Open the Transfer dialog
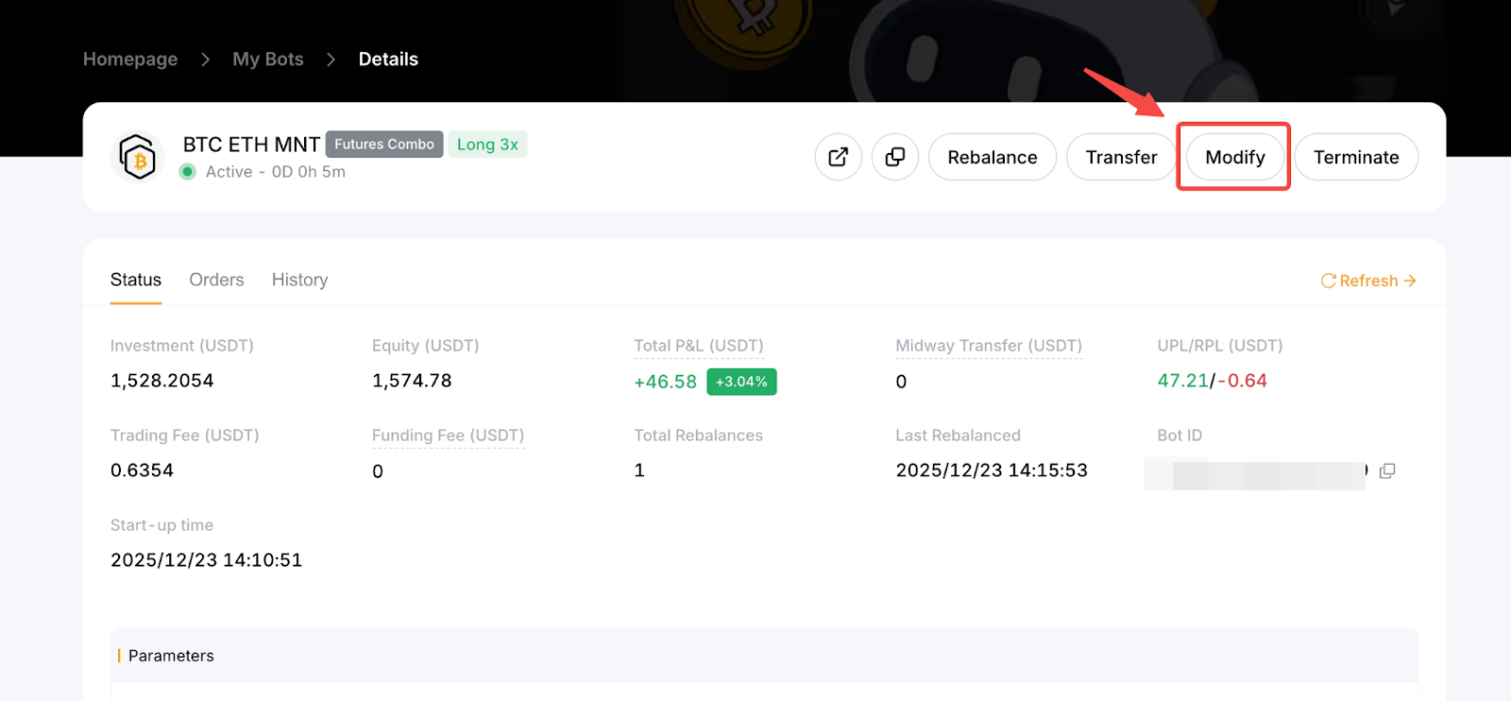This screenshot has width=1511, height=701. [x=1121, y=157]
